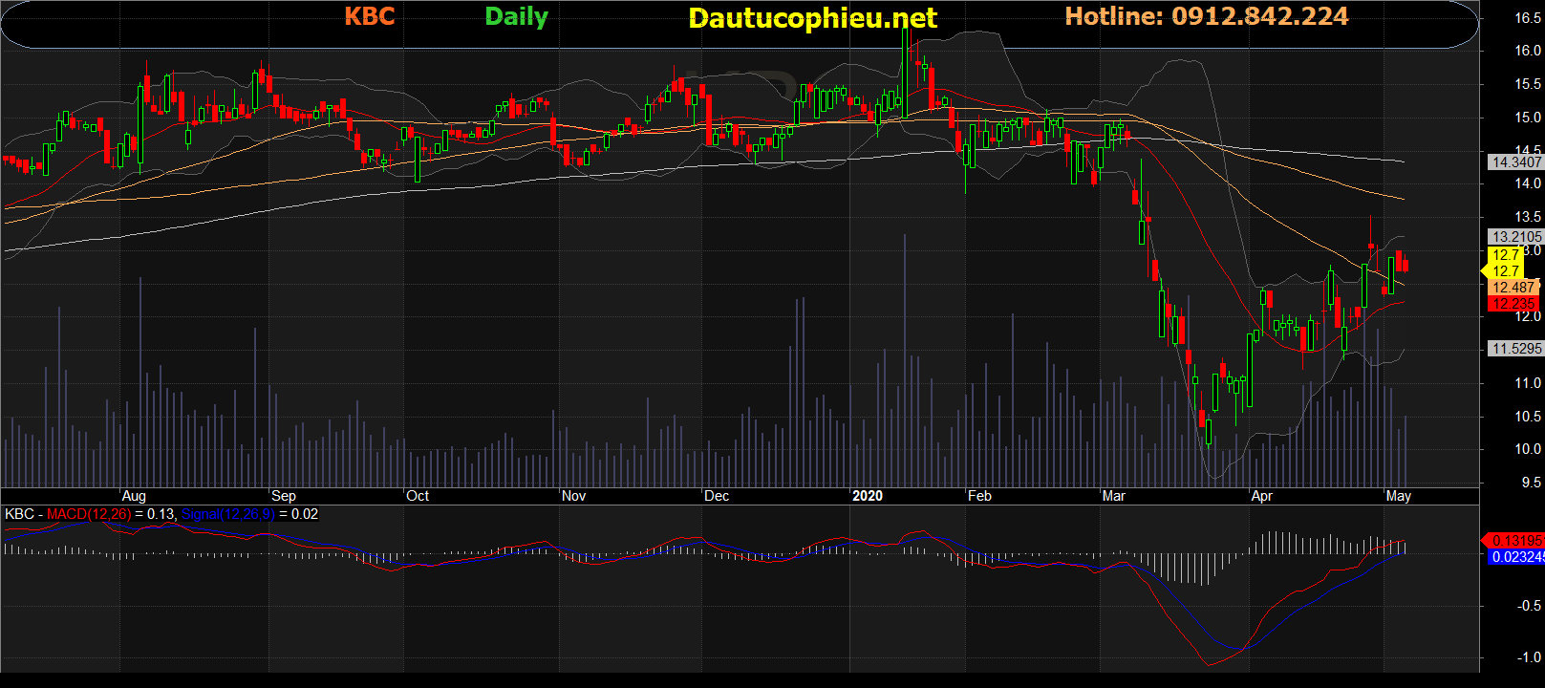
Task: Select the Nov month on time axis
Action: 573,496
